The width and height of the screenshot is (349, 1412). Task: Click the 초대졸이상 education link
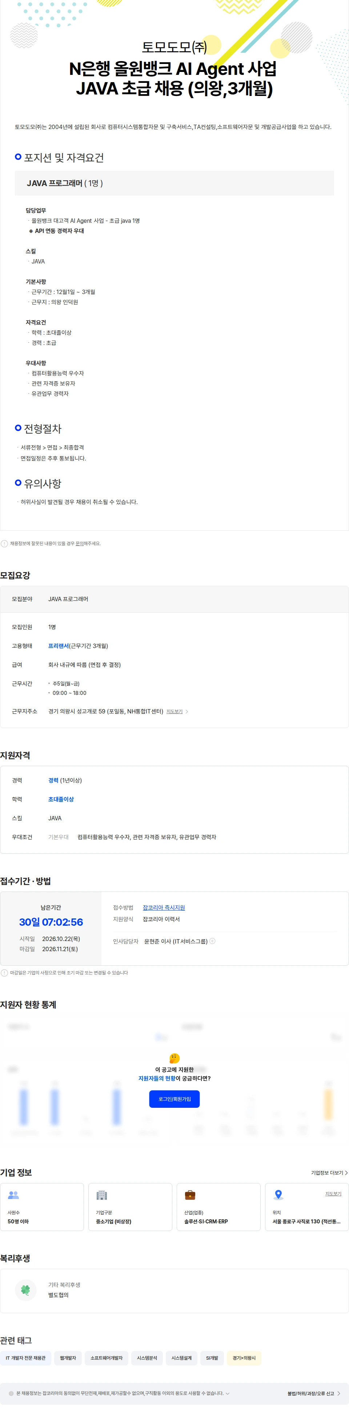coord(61,799)
